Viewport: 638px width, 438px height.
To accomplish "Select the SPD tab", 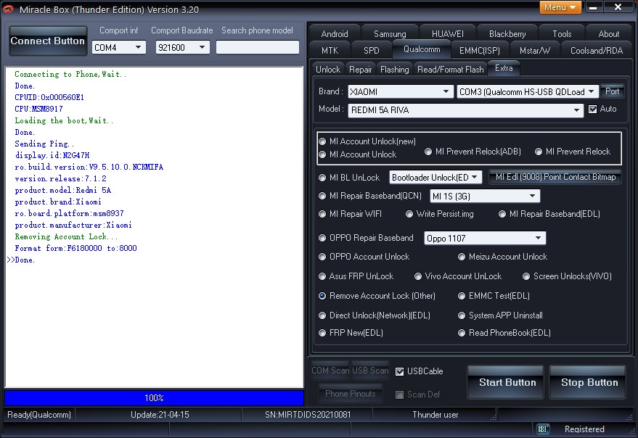I will pos(371,51).
